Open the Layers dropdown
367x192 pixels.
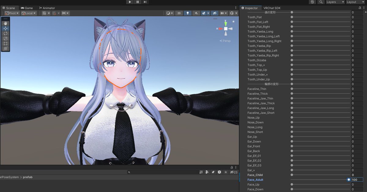(x=335, y=2)
